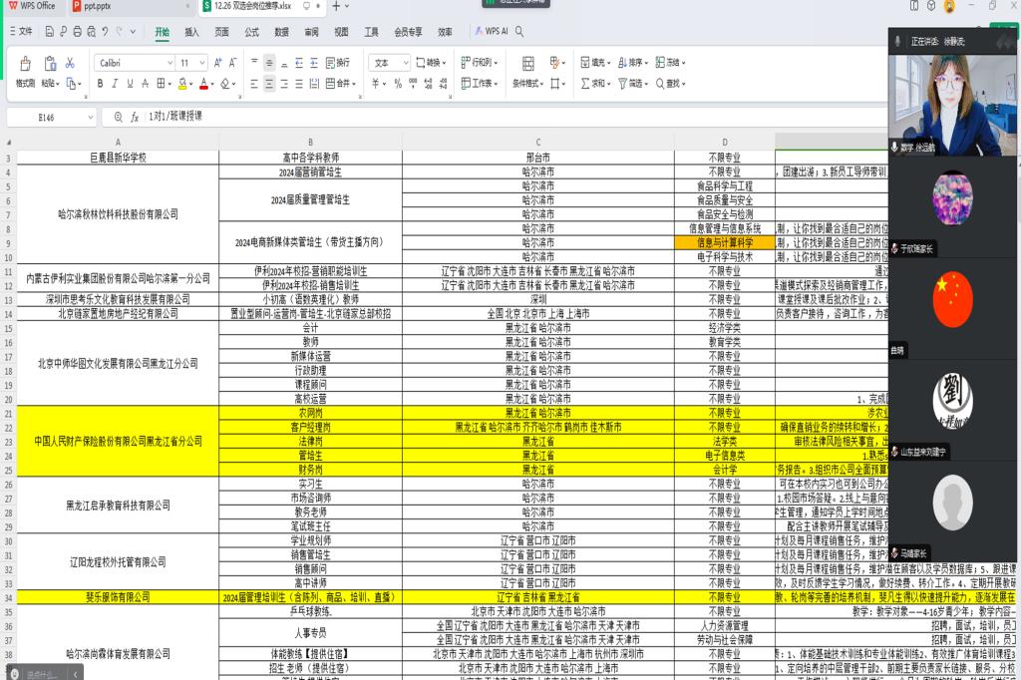Viewport: 1021px width, 680px height.
Task: Toggle bold formatting
Action: pyautogui.click(x=101, y=84)
